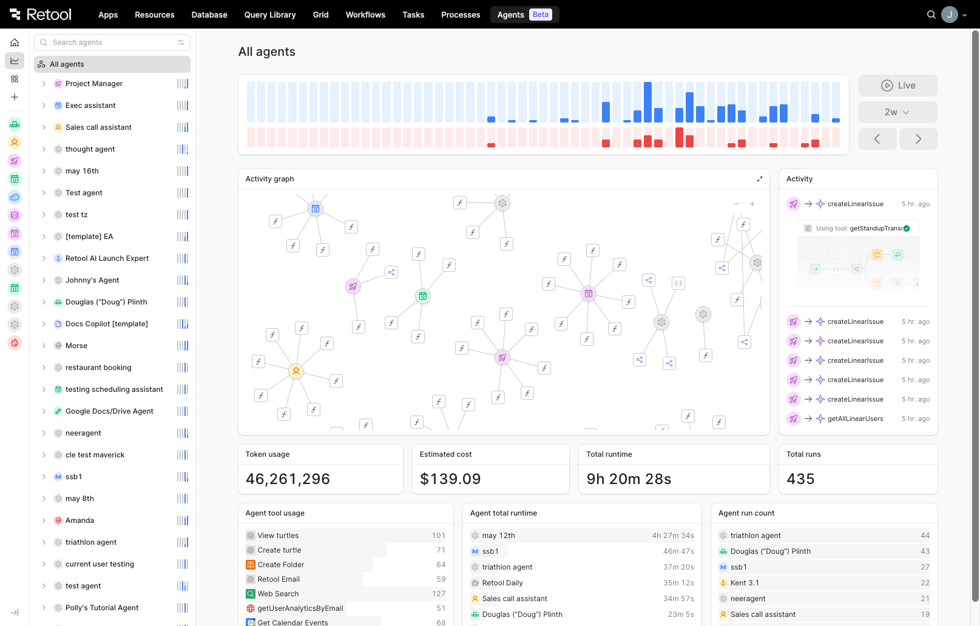The image size is (980, 626).
Task: Select the analytics chart icon in left rail
Action: [x=15, y=61]
